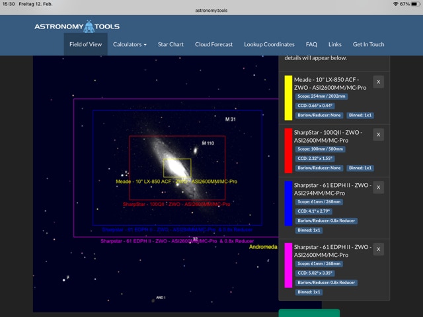Click the CCD: 0.66° x 0.44° badge
Image resolution: width=423 pixels, height=317 pixels.
point(315,106)
